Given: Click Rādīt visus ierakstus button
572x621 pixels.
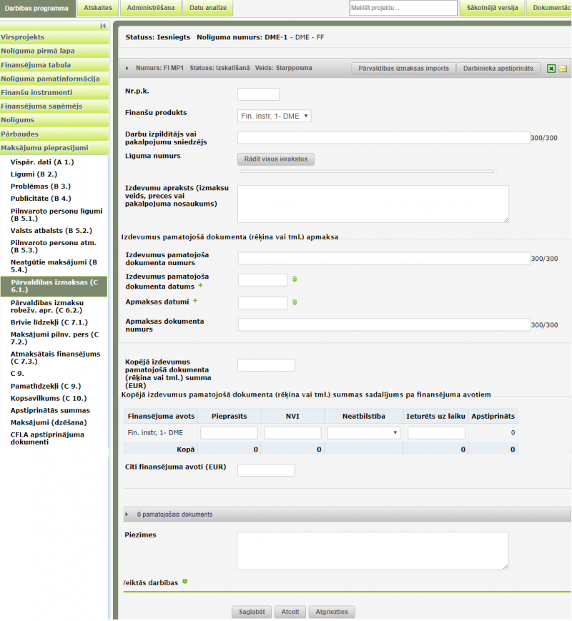Looking at the screenshot, I should pyautogui.click(x=276, y=159).
